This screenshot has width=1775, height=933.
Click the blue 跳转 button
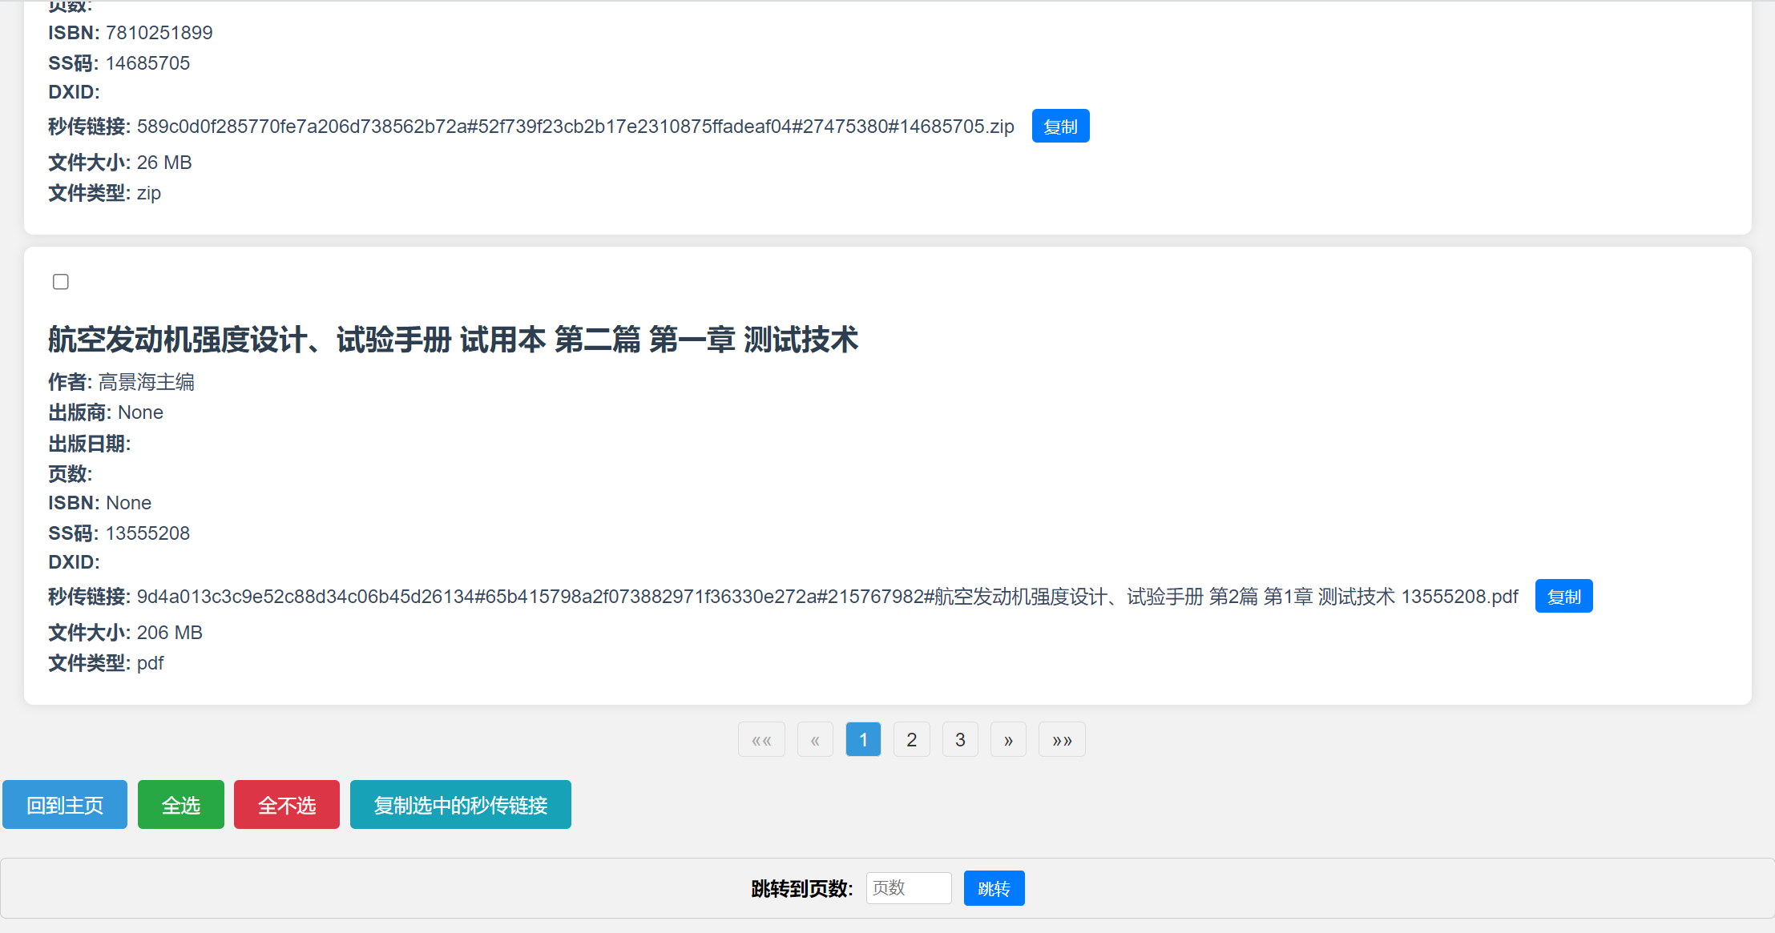[994, 888]
